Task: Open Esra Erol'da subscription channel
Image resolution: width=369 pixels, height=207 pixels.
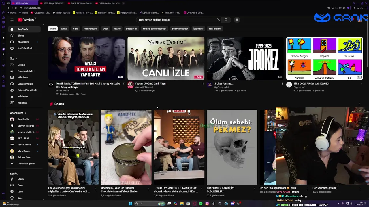Action: (x=24, y=119)
